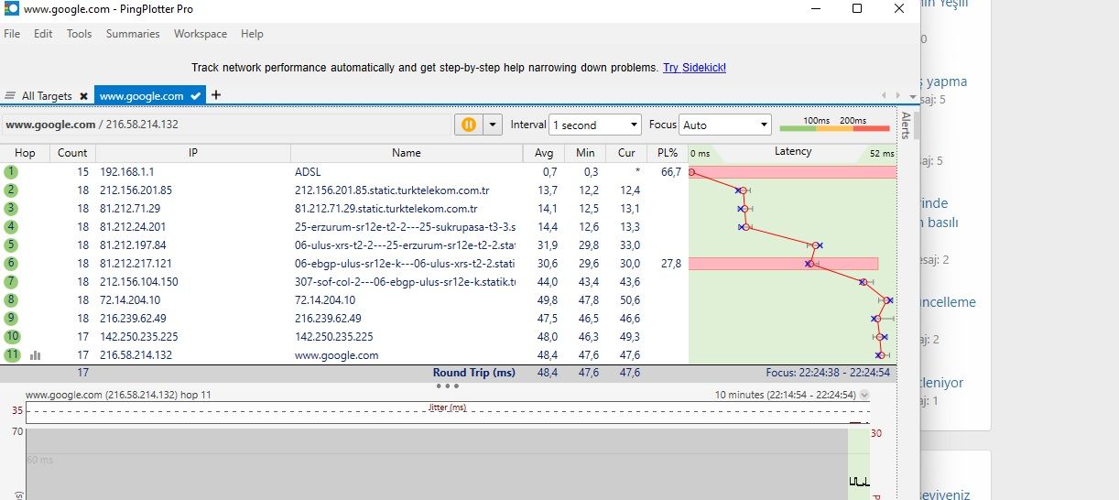This screenshot has width=1119, height=500.
Task: Click the 100ms 200ms latency color scale
Action: pyautogui.click(x=834, y=125)
